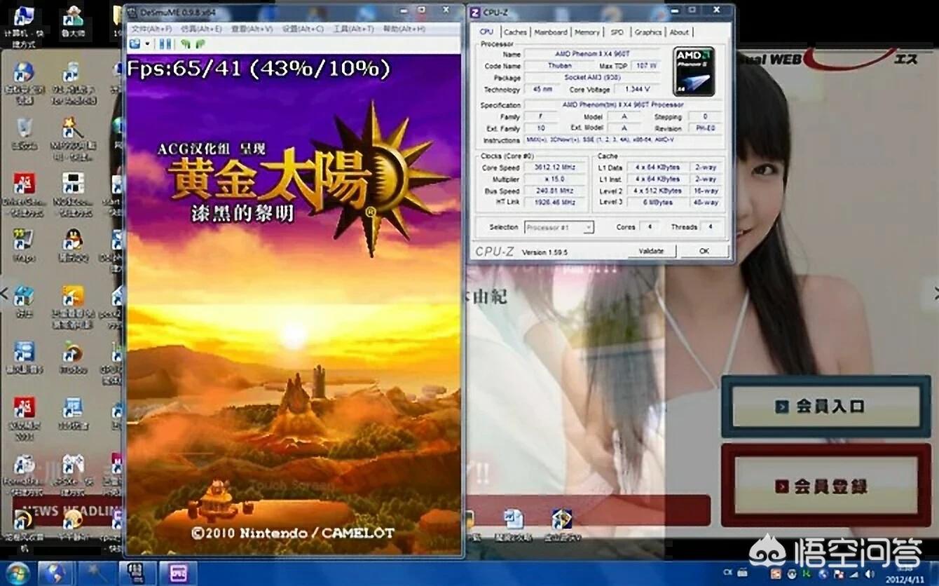Switch to the About tab in CPU-Z

coord(679,32)
